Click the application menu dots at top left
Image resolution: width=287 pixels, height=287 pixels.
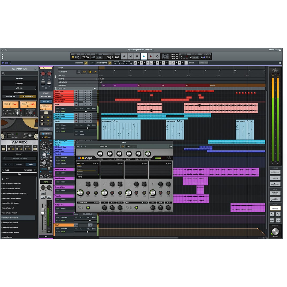click(x=2, y=56)
